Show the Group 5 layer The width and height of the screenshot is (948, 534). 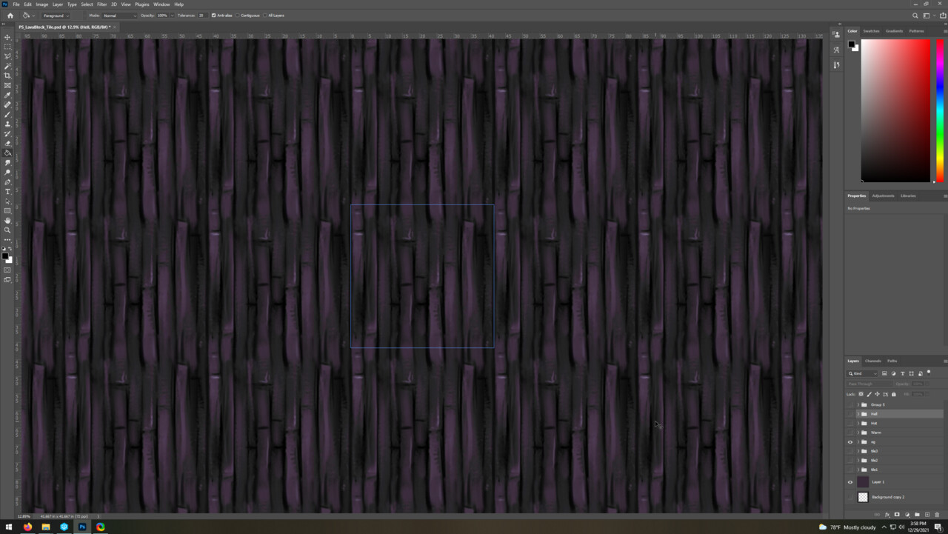click(850, 405)
